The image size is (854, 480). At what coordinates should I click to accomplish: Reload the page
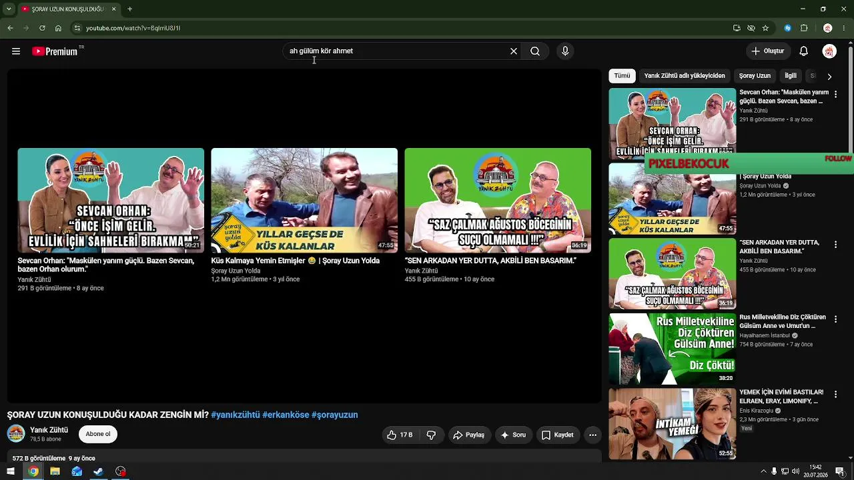[42, 28]
